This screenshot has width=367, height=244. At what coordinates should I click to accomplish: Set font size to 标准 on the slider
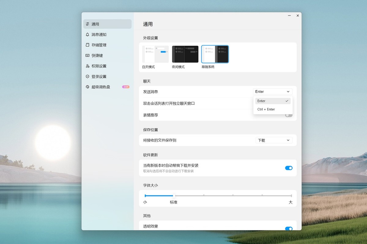[174, 196]
